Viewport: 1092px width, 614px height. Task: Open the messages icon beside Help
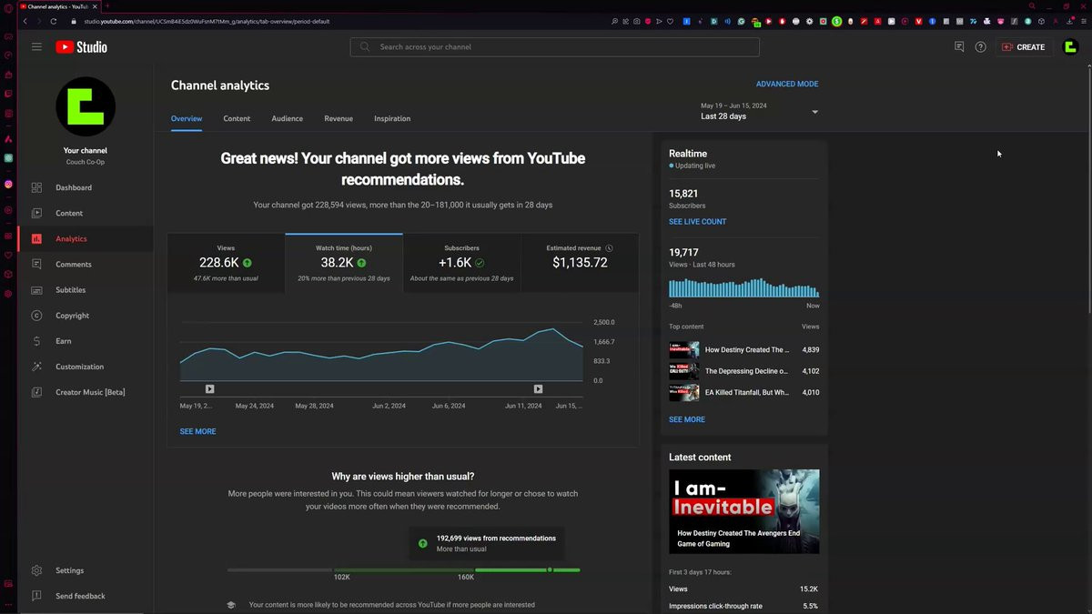pos(959,46)
